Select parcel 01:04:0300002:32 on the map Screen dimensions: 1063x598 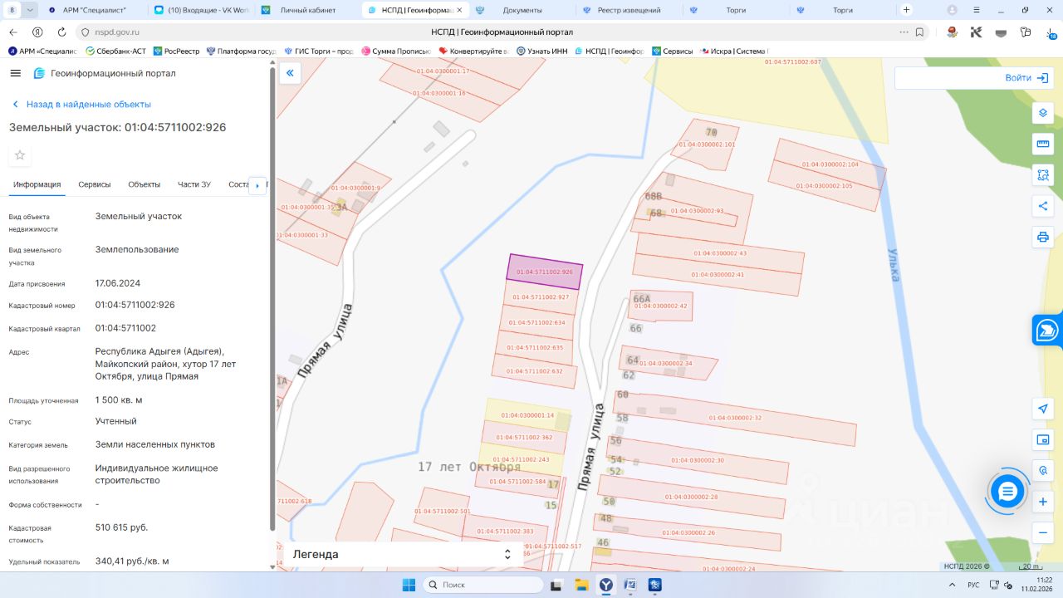click(735, 418)
